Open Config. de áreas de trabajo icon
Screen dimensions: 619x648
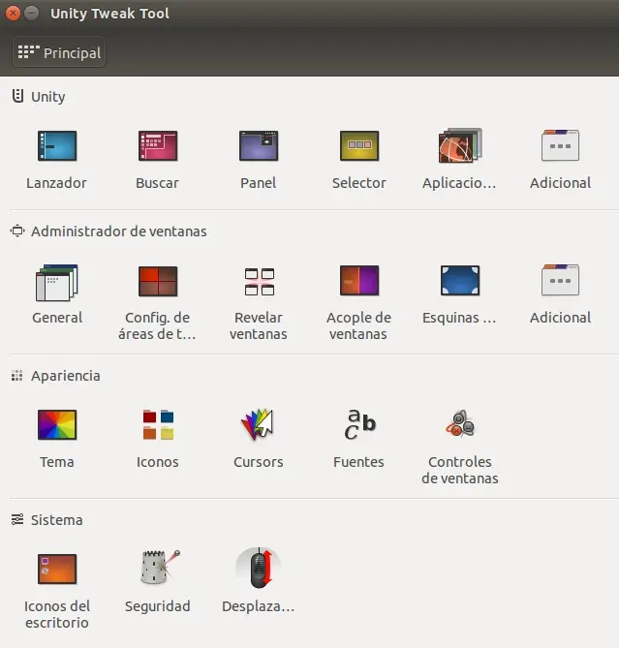158,282
